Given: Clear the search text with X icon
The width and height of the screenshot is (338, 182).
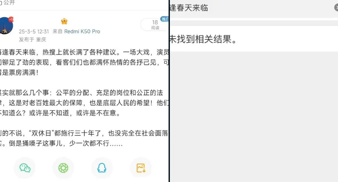Looking at the screenshot, I should (x=336, y=8).
